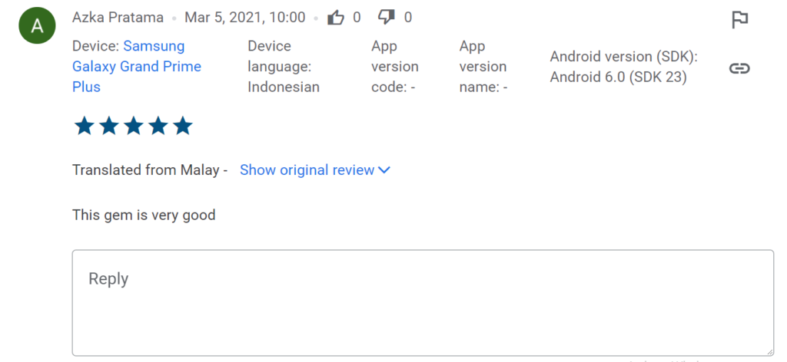The width and height of the screenshot is (787, 362).
Task: Flag this review using the flag icon
Action: pos(739,21)
